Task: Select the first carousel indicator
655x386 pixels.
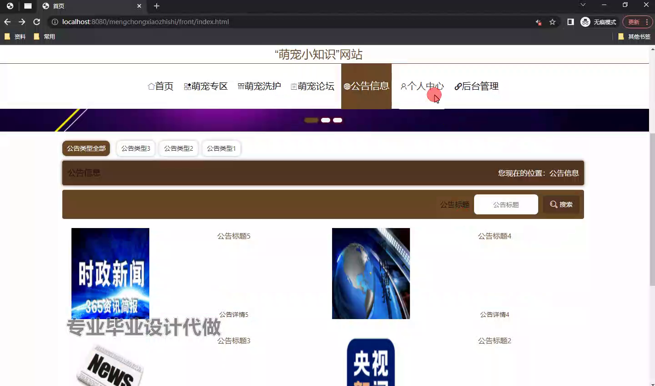Action: tap(311, 120)
